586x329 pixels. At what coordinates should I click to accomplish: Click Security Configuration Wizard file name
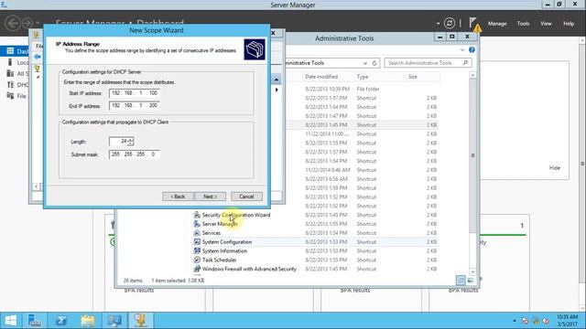[x=236, y=215]
